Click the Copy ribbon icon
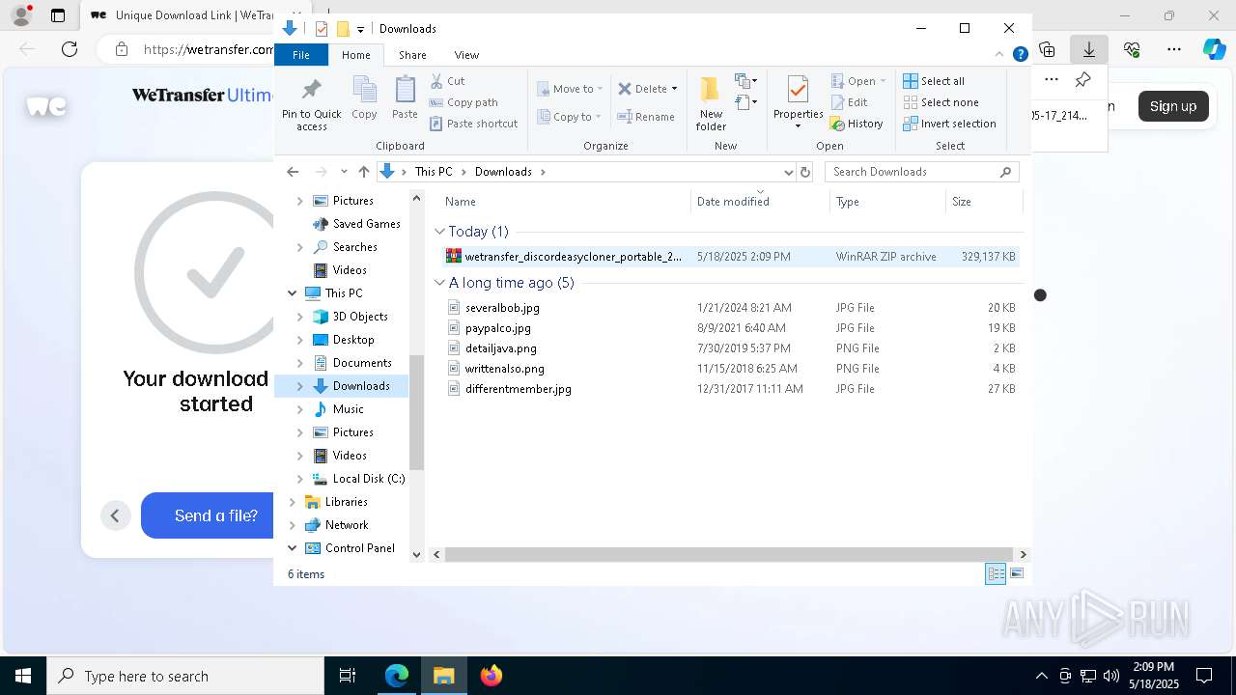Viewport: 1236px width, 695px height. (x=364, y=97)
